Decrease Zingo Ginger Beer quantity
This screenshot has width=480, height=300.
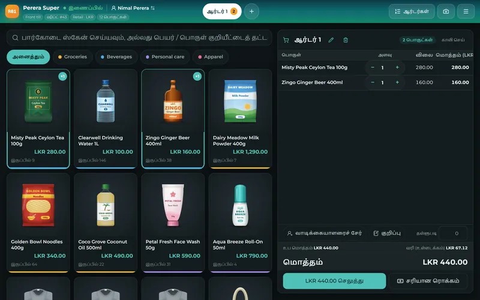(373, 82)
